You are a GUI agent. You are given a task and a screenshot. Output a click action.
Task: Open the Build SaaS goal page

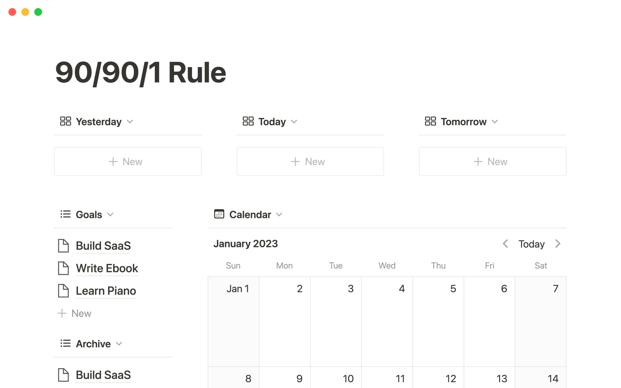coord(103,245)
